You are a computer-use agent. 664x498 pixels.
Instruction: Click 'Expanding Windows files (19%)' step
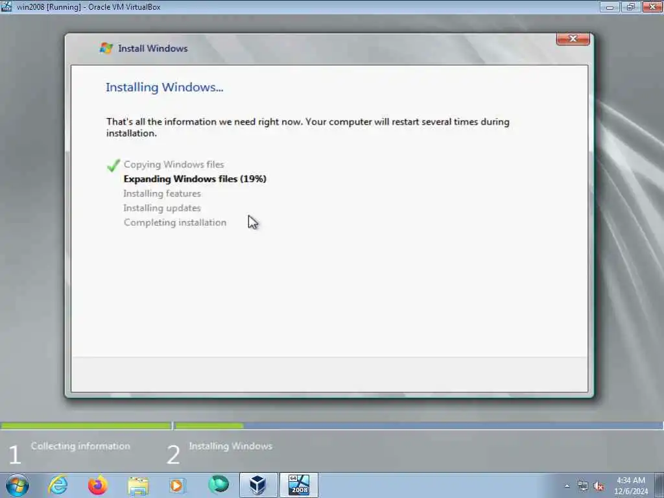coord(195,179)
